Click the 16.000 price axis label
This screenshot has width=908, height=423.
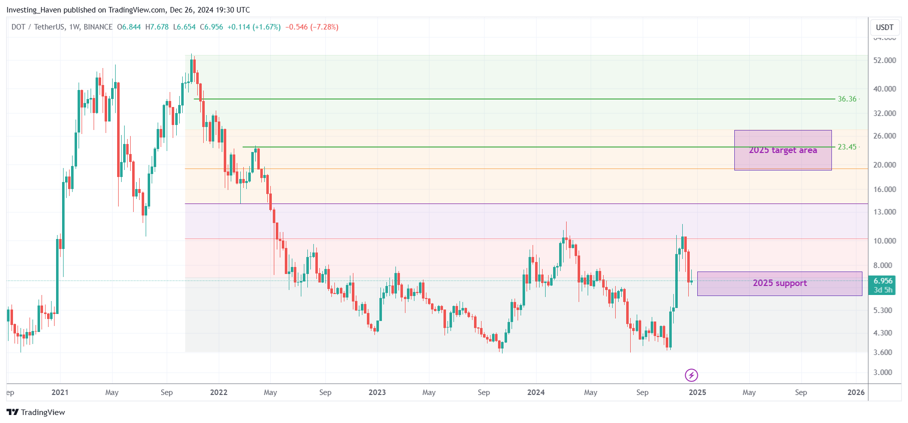884,189
